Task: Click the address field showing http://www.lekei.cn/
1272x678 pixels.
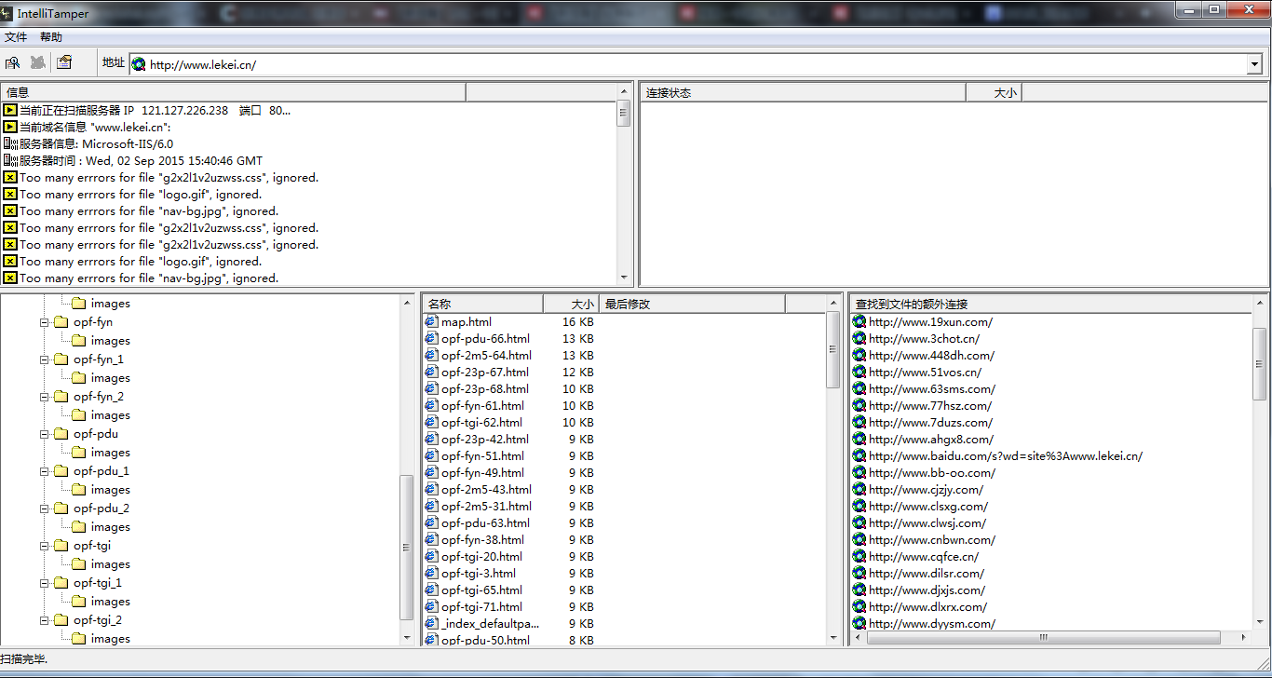Action: point(697,64)
